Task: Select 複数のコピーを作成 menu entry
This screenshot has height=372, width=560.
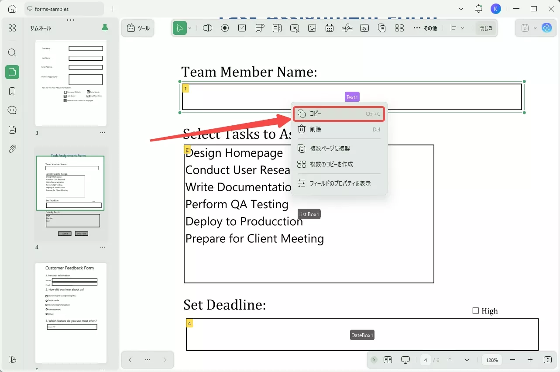Action: [x=339, y=164]
